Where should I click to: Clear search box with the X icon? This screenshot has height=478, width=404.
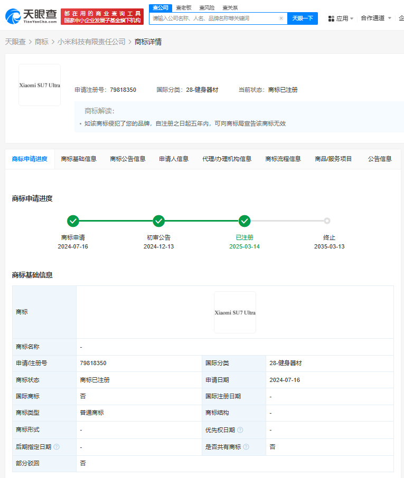coord(281,18)
